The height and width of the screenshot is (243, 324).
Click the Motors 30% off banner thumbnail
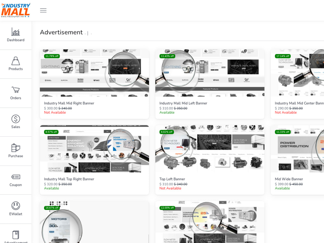point(94,222)
